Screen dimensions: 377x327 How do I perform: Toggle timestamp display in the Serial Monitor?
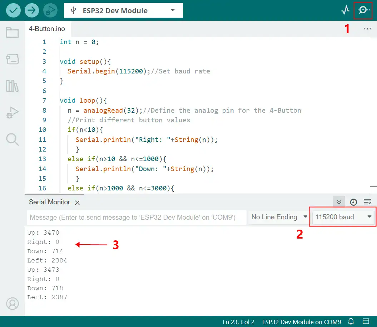353,202
